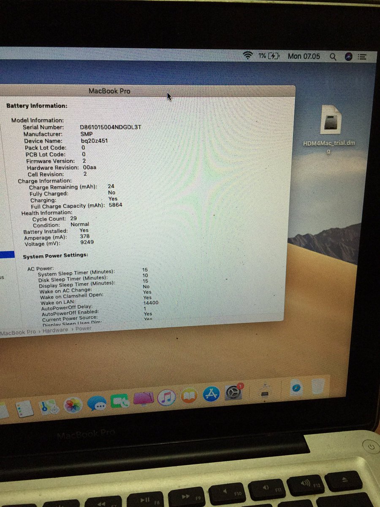Launch the App Store from the Dock
Screen dimensions: 380x507
[x=211, y=394]
